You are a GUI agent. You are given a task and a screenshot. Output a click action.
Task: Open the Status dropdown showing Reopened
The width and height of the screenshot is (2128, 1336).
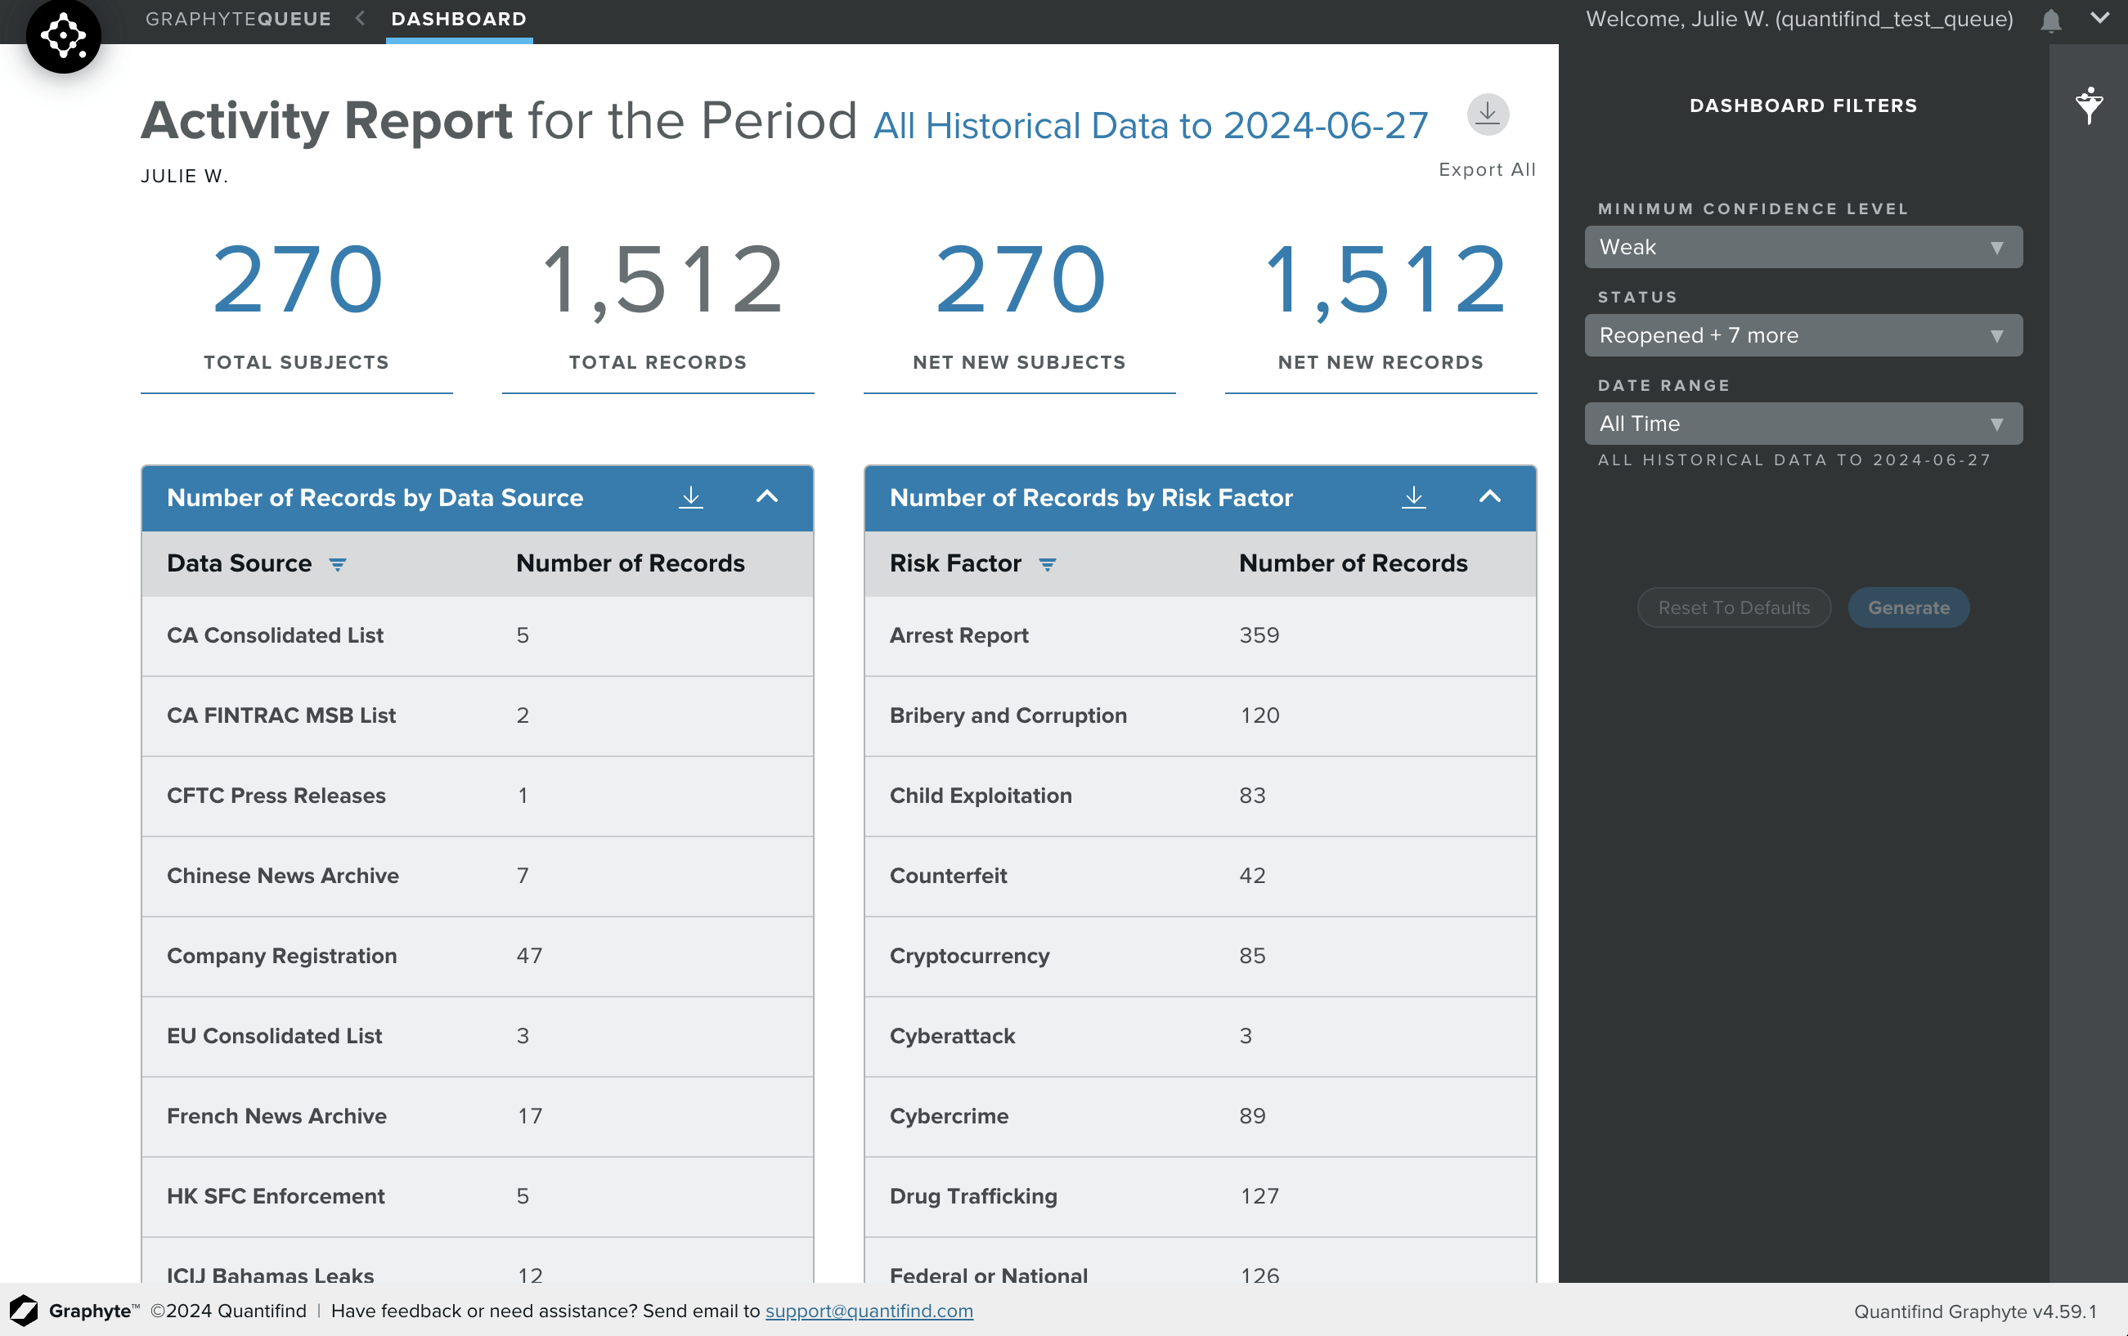click(x=1803, y=336)
